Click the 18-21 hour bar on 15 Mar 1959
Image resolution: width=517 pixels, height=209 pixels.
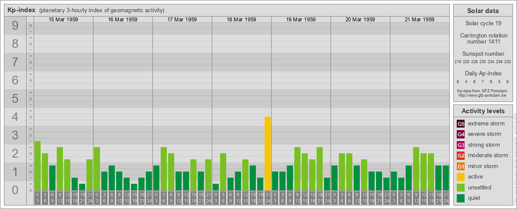coord(82,187)
